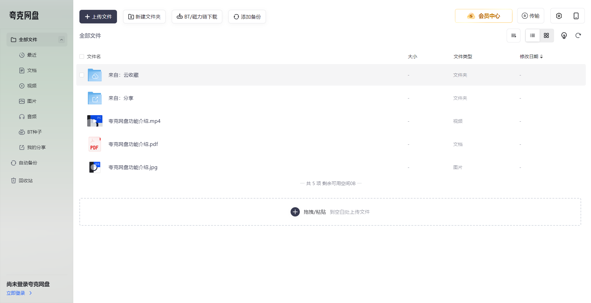
Task: Click the 大小 column header
Action: click(412, 57)
